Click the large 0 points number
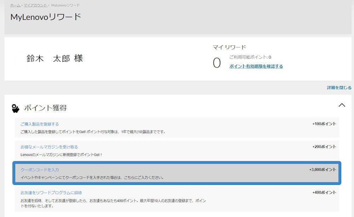The height and width of the screenshot is (217, 354). coord(217,63)
